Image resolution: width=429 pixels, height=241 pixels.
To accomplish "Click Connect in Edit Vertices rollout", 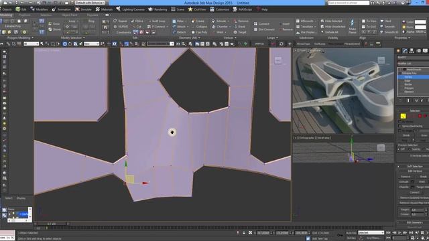I will pos(414,192).
